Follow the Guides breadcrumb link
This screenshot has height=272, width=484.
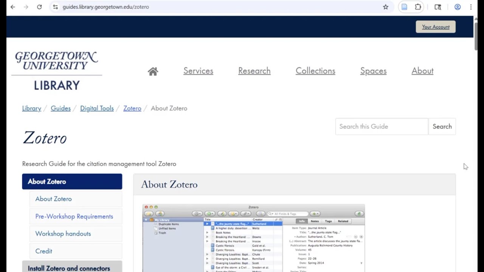tap(60, 108)
